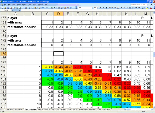The height and width of the screenshot is (113, 155).
Task: Expand the Paste options arrow
Action: coord(37,8)
